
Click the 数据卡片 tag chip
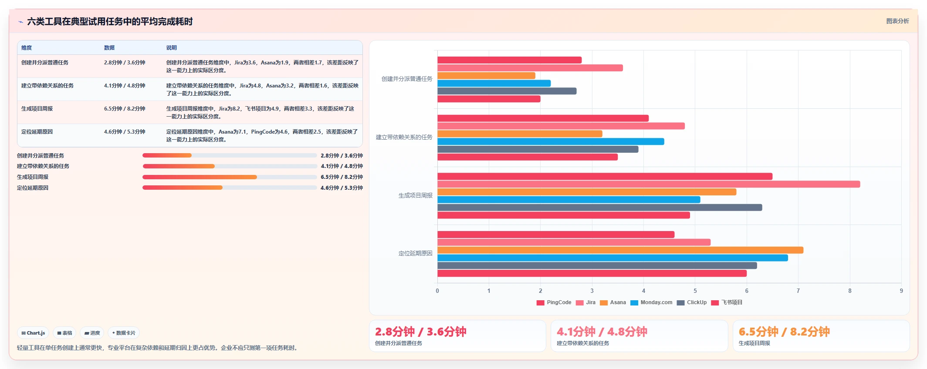tap(124, 333)
